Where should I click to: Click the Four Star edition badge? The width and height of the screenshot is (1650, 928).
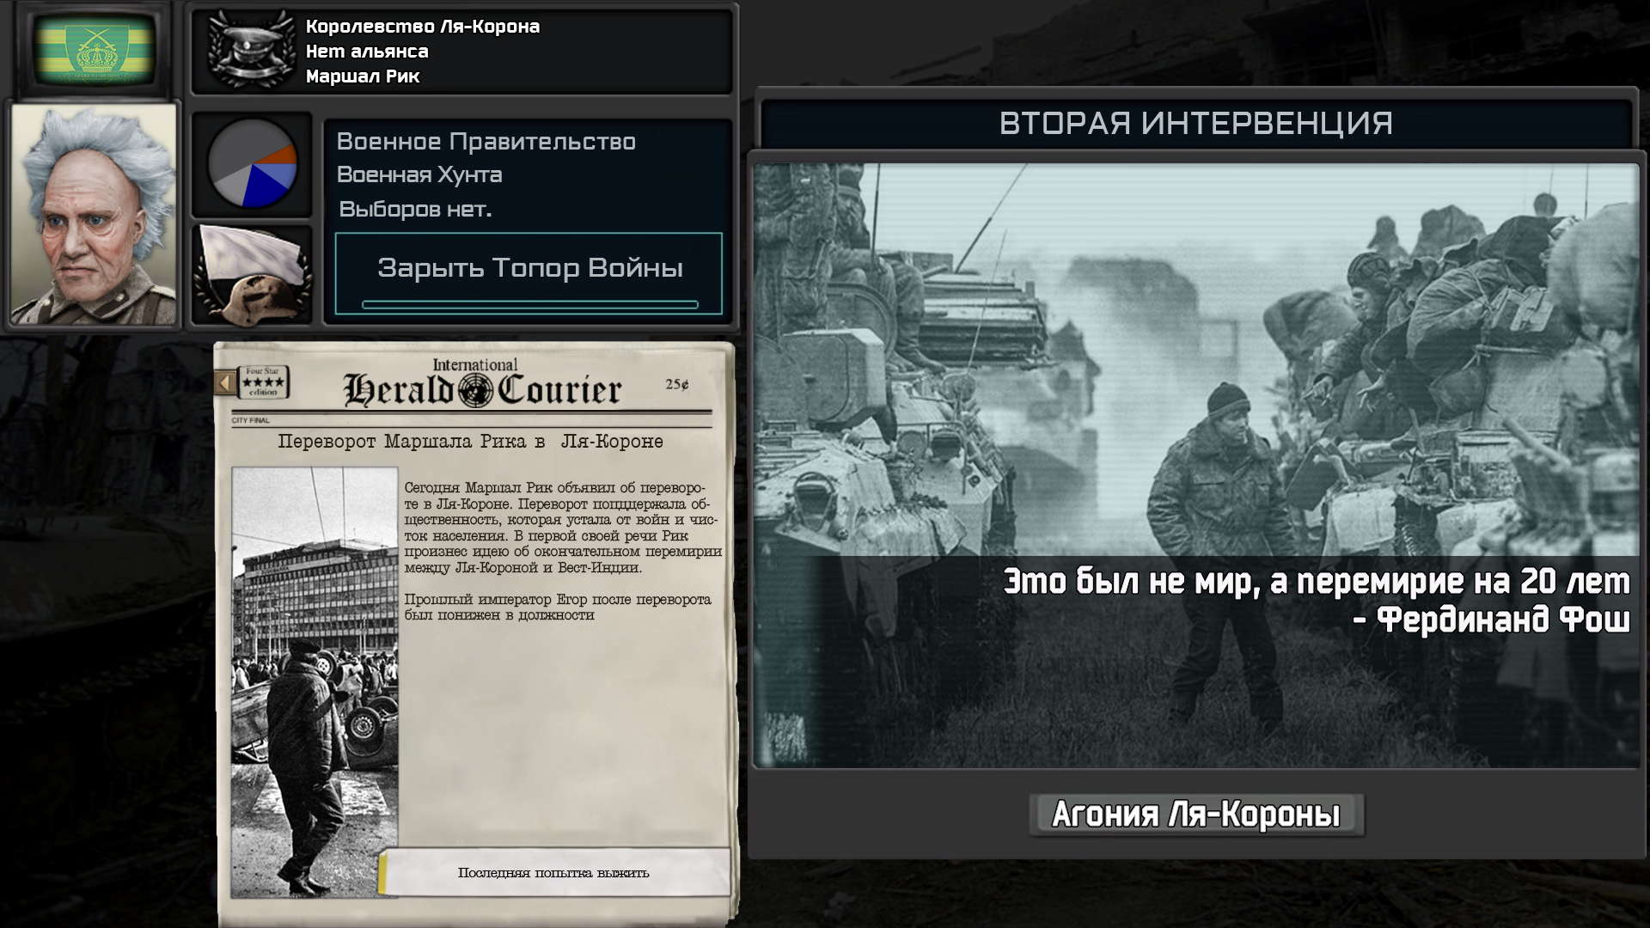click(263, 382)
